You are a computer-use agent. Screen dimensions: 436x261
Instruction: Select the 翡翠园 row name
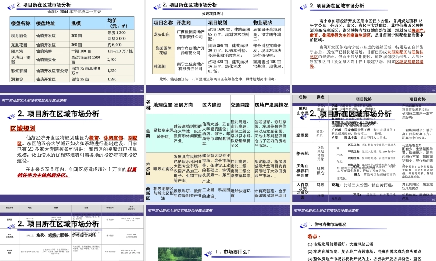(303, 135)
